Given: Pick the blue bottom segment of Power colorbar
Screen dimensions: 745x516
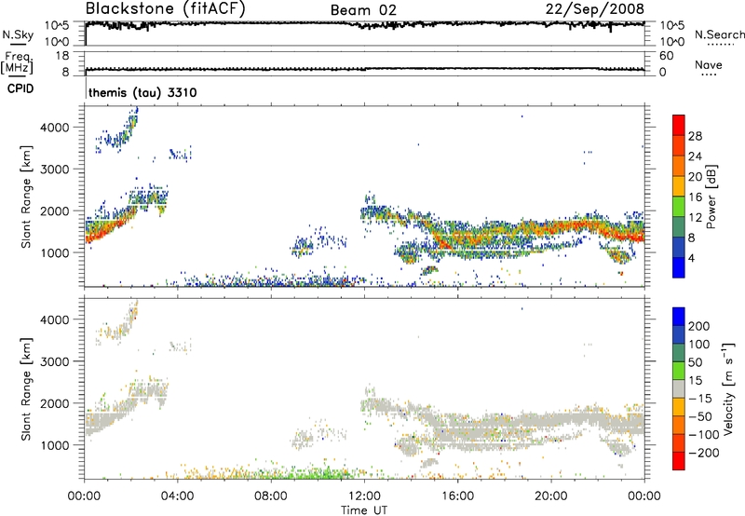Looking at the screenshot, I should 679,267.
